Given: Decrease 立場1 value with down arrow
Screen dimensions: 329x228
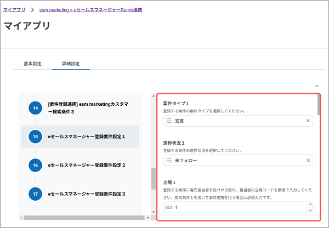Looking at the screenshot, I should point(310,210).
